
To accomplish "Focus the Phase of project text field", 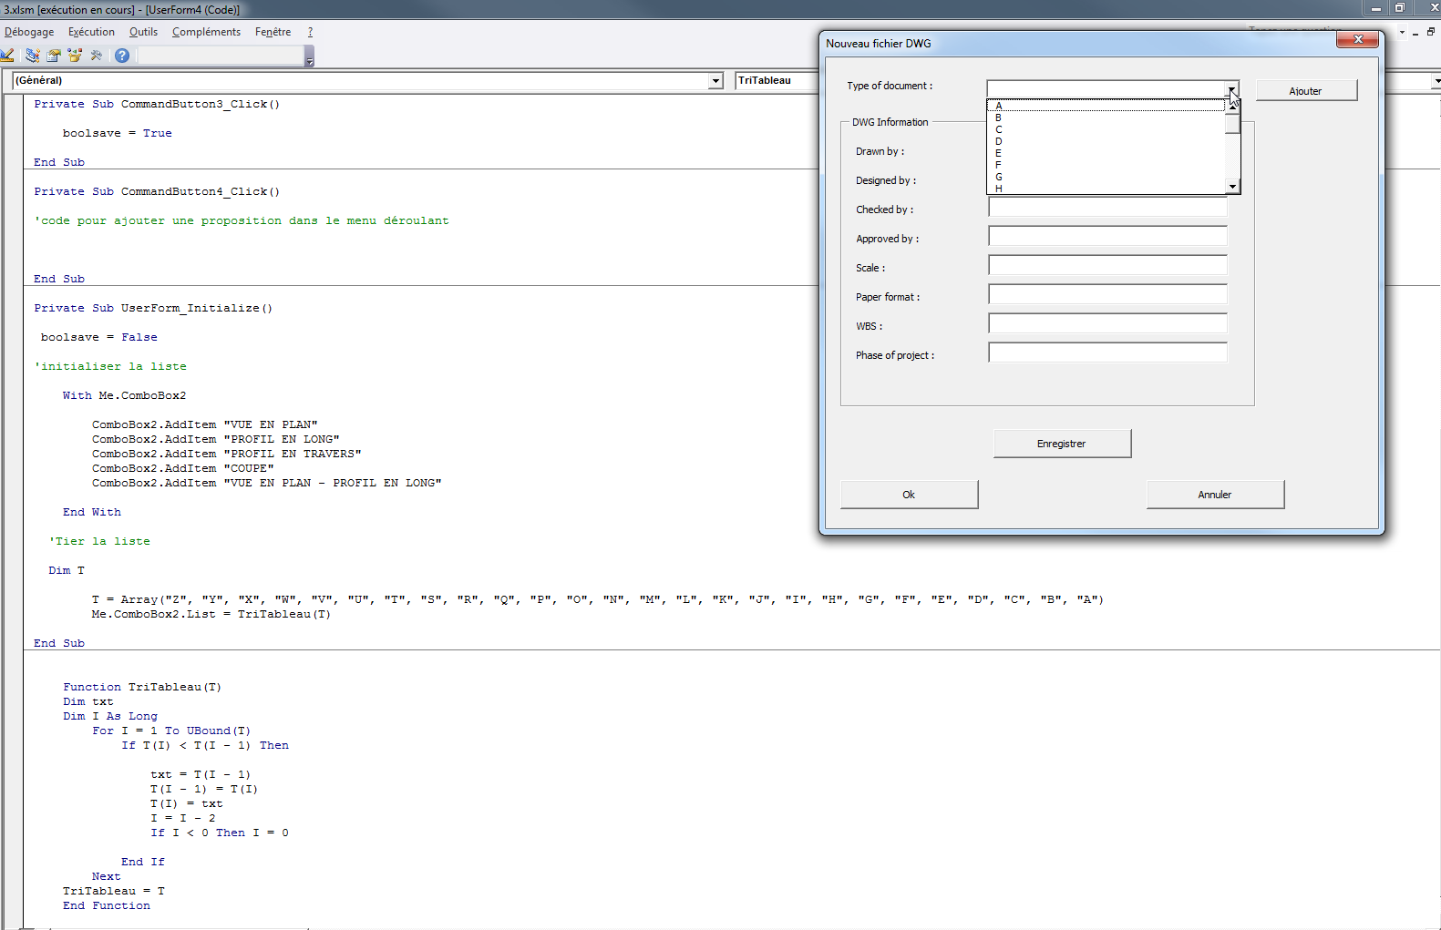I will (1107, 353).
